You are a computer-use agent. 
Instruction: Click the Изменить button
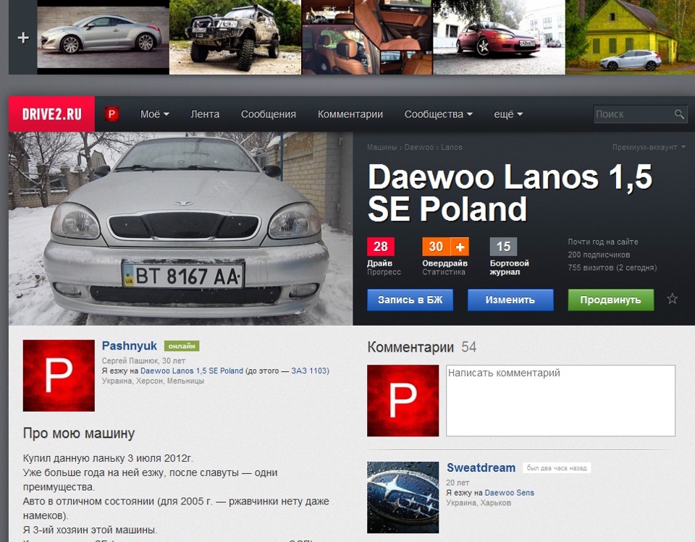tap(510, 300)
